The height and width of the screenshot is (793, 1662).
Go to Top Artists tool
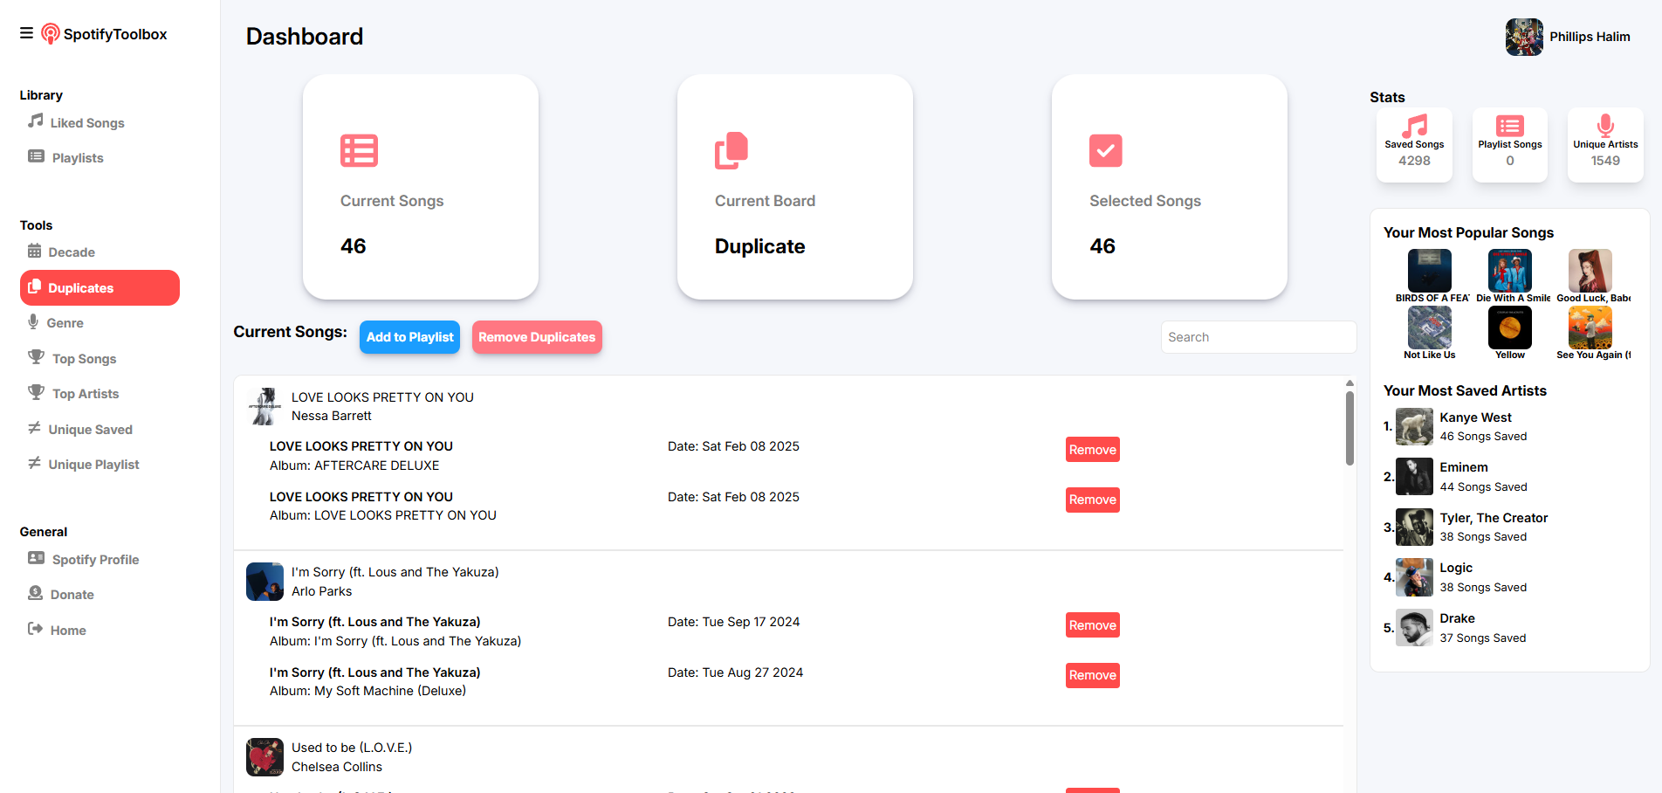pyautogui.click(x=85, y=394)
